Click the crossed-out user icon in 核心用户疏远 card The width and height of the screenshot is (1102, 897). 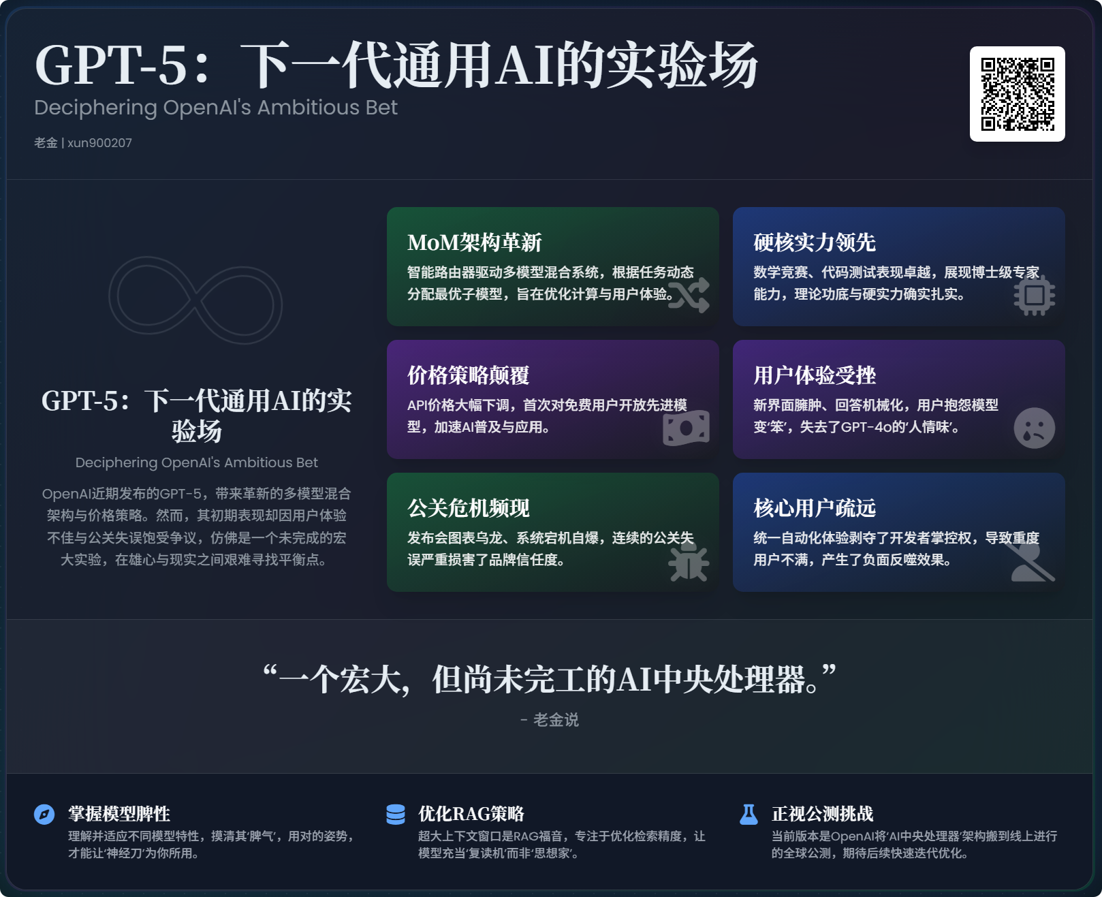click(x=1033, y=561)
